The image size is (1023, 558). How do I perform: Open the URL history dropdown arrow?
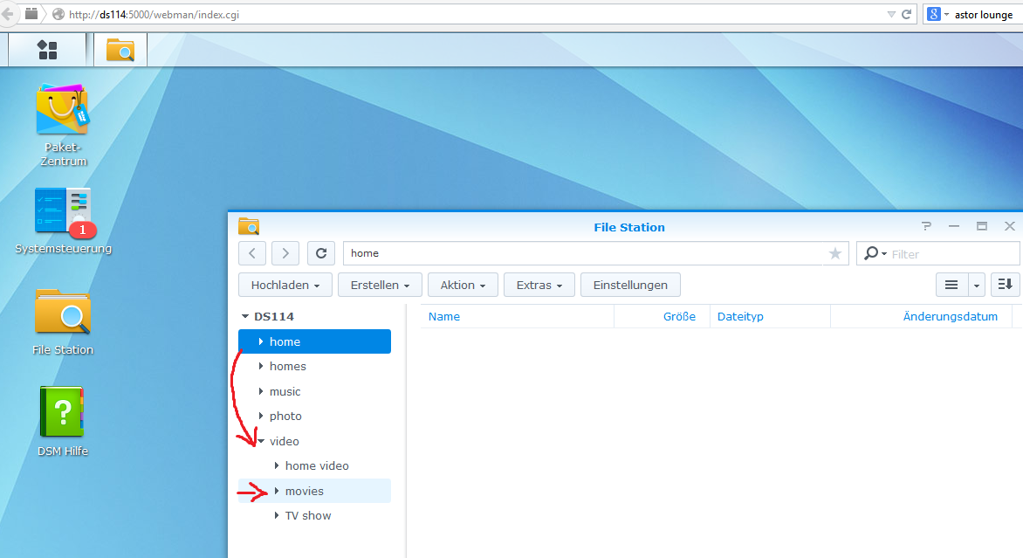pyautogui.click(x=890, y=14)
